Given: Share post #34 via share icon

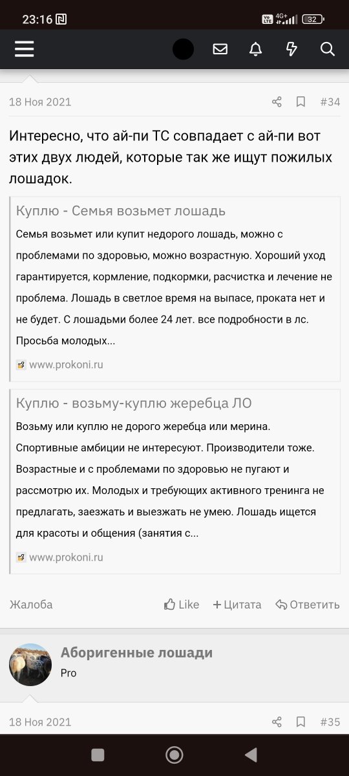Looking at the screenshot, I should [x=277, y=102].
